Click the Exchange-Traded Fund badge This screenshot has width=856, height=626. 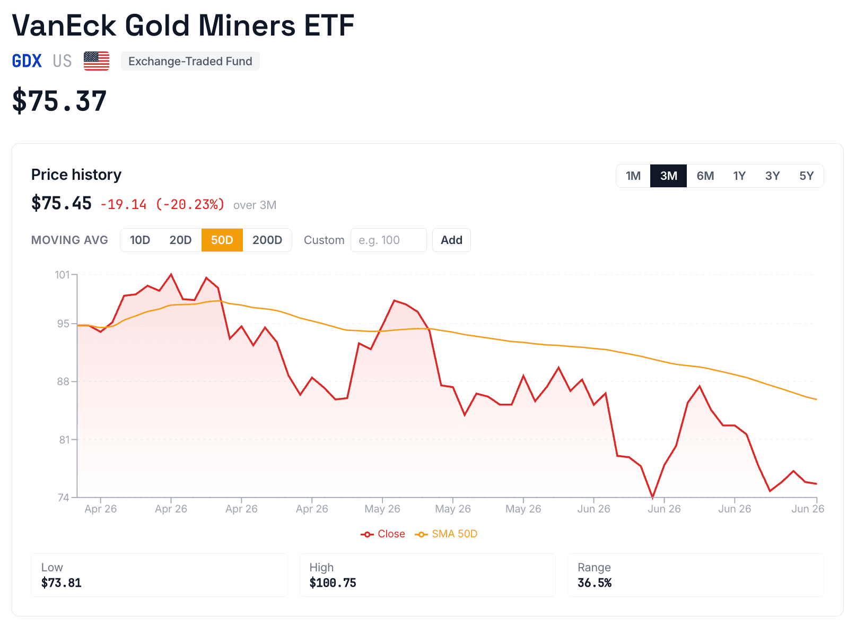[190, 61]
